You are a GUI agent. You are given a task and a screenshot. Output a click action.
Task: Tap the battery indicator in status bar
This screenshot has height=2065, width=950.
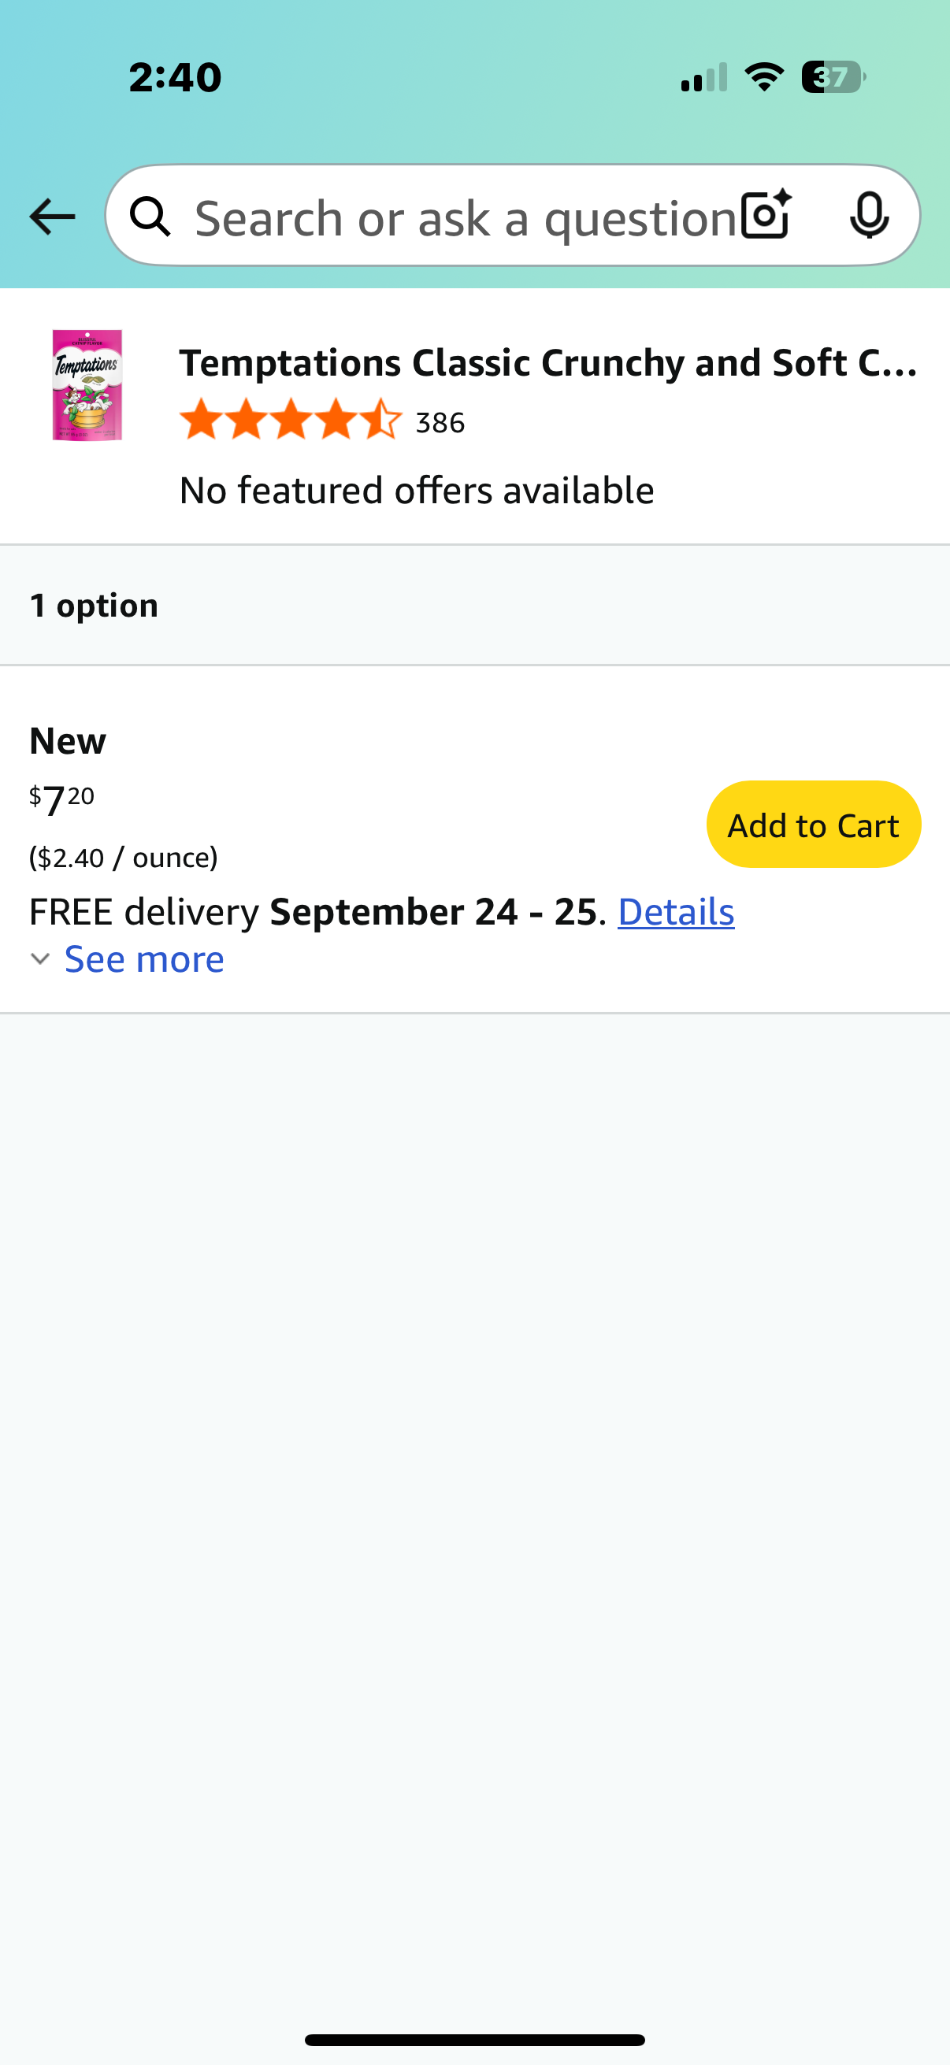pyautogui.click(x=833, y=77)
